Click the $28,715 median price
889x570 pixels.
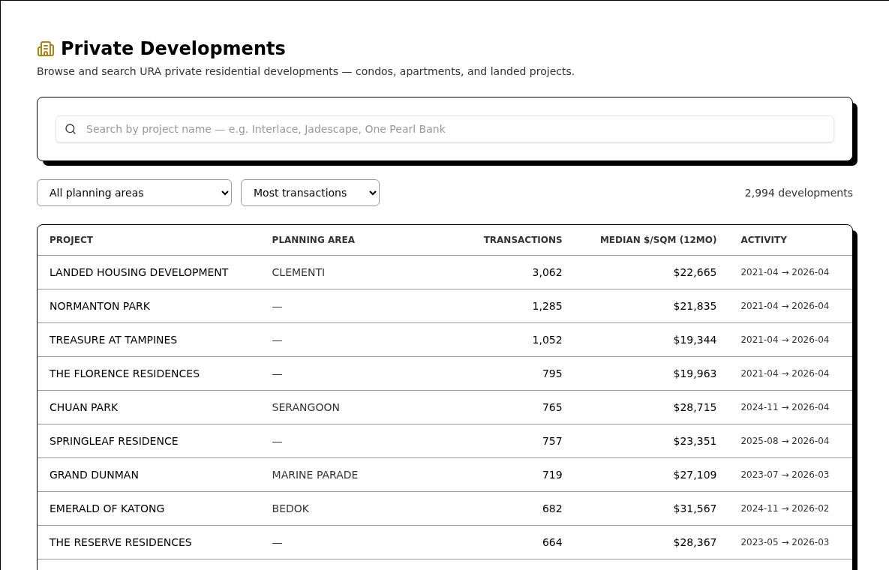pyautogui.click(x=695, y=407)
